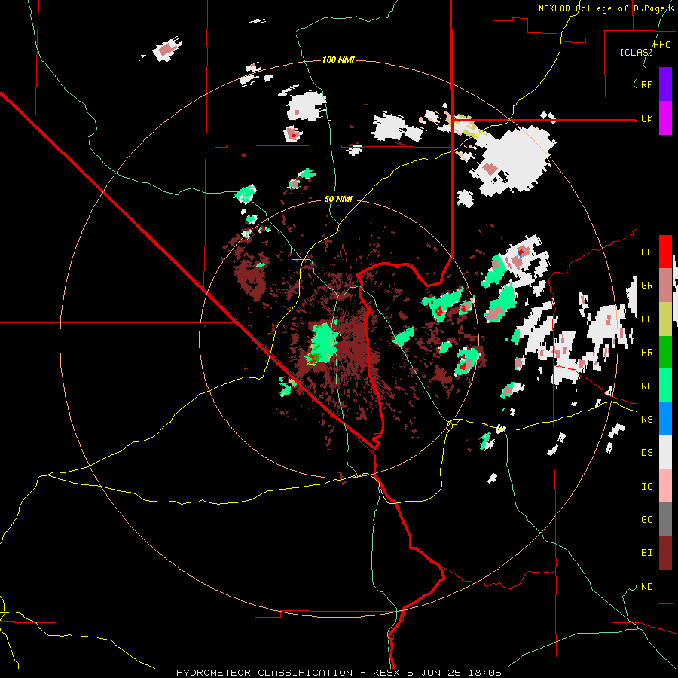Click the magenta UK legend color swatch
678x678 pixels.
coord(665,118)
